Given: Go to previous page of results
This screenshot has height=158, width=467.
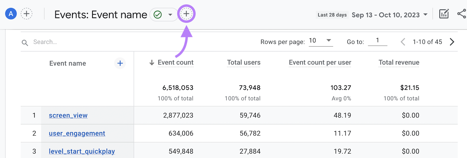Looking at the screenshot, I should tap(403, 42).
